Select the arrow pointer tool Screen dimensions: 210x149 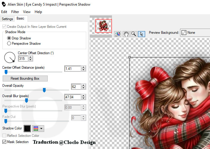141,34
